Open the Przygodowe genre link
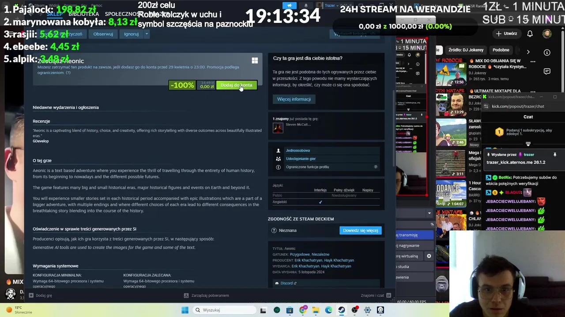565x317 pixels. 300,254
